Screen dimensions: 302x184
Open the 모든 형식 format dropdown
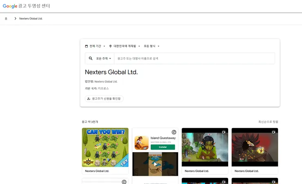151,46
